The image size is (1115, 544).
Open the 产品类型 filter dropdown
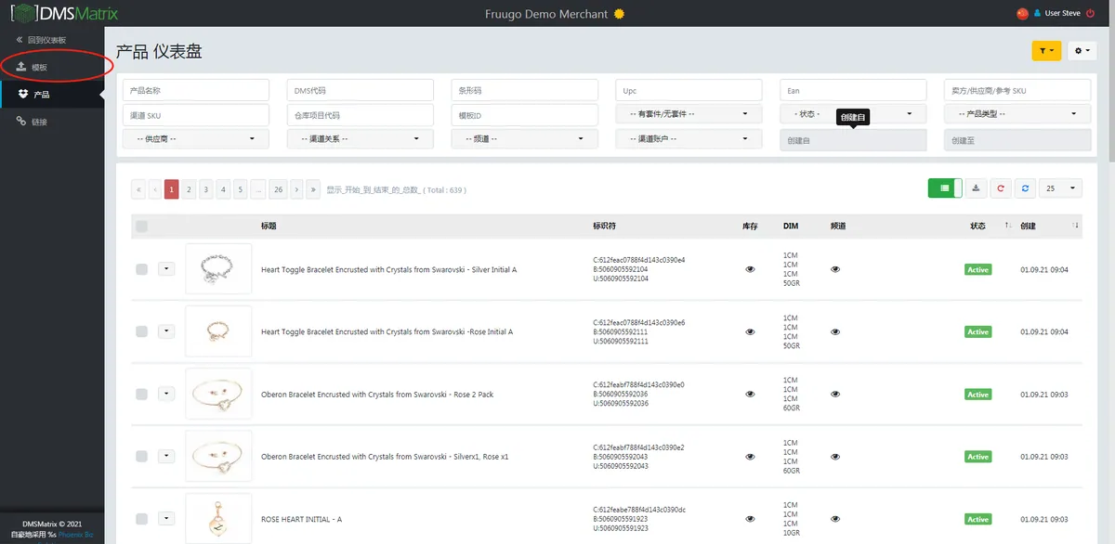1017,114
